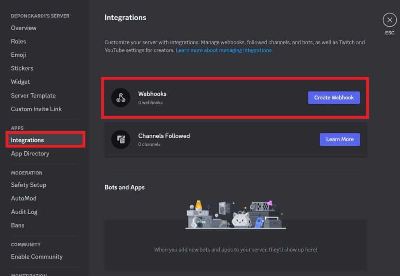
Task: Click the DEPONGKAR01'S SERVER sidebar header
Action: click(x=40, y=16)
